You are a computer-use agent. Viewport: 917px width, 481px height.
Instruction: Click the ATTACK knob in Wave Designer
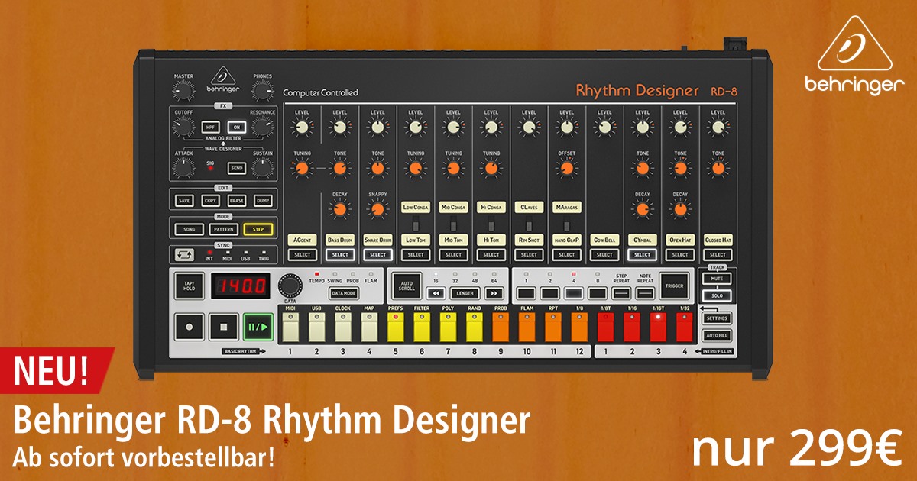click(x=183, y=167)
